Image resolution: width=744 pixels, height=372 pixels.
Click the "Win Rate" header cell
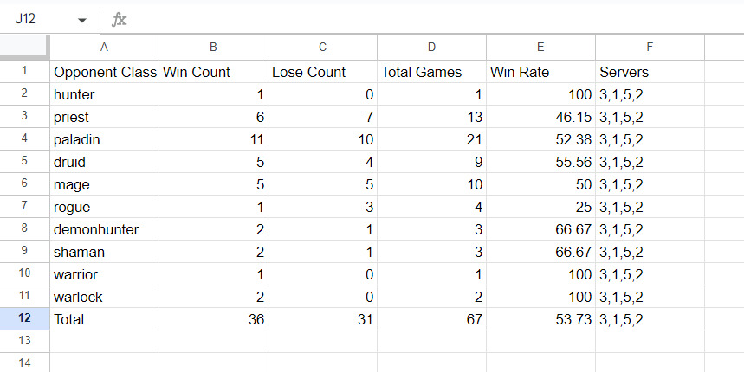tap(540, 72)
